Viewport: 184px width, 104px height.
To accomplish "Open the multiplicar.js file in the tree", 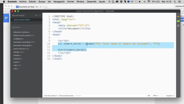I will [18, 39].
